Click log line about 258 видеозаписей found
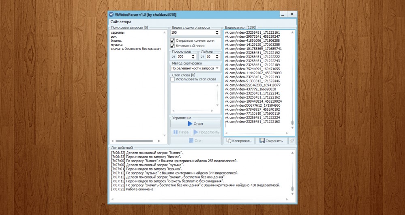Screen dimensions: 405x215 coord(174,161)
